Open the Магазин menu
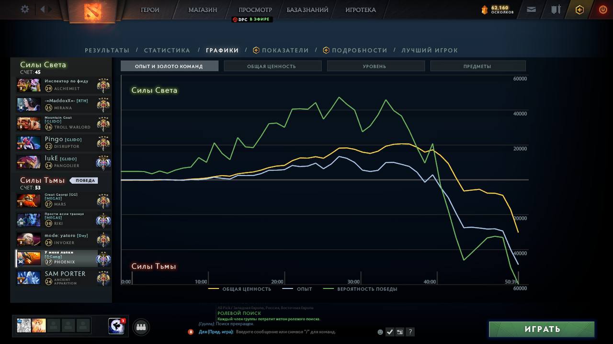This screenshot has height=344, width=613. tap(203, 10)
